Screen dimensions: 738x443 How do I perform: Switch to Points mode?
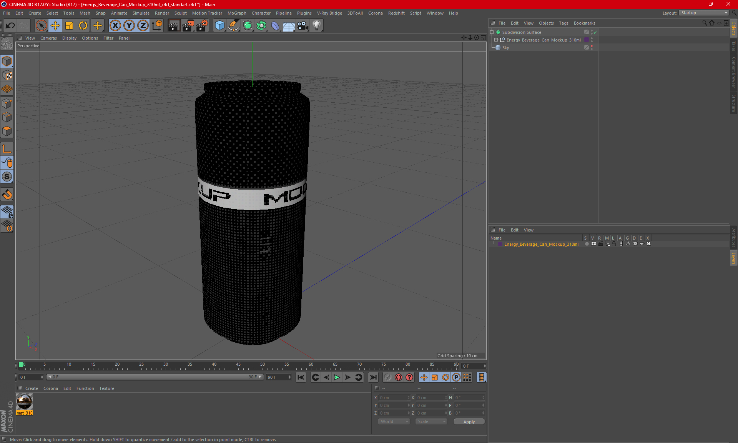pos(7,103)
